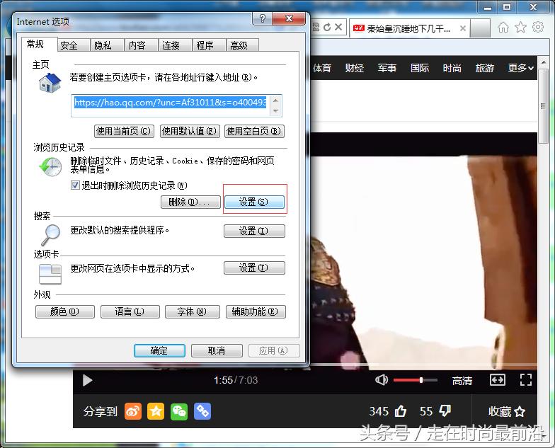The height and width of the screenshot is (448, 555).
Task: Click the compatibility view icon in address bar
Action: coord(316,27)
